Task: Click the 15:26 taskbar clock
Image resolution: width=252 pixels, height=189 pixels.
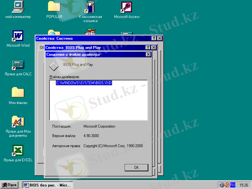Action: tap(243, 185)
